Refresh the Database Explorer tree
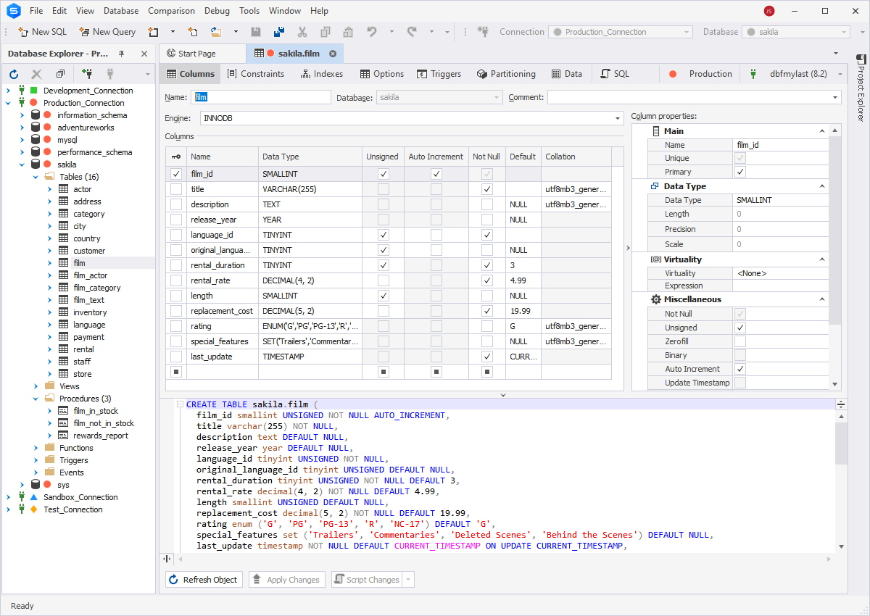 click(x=13, y=73)
